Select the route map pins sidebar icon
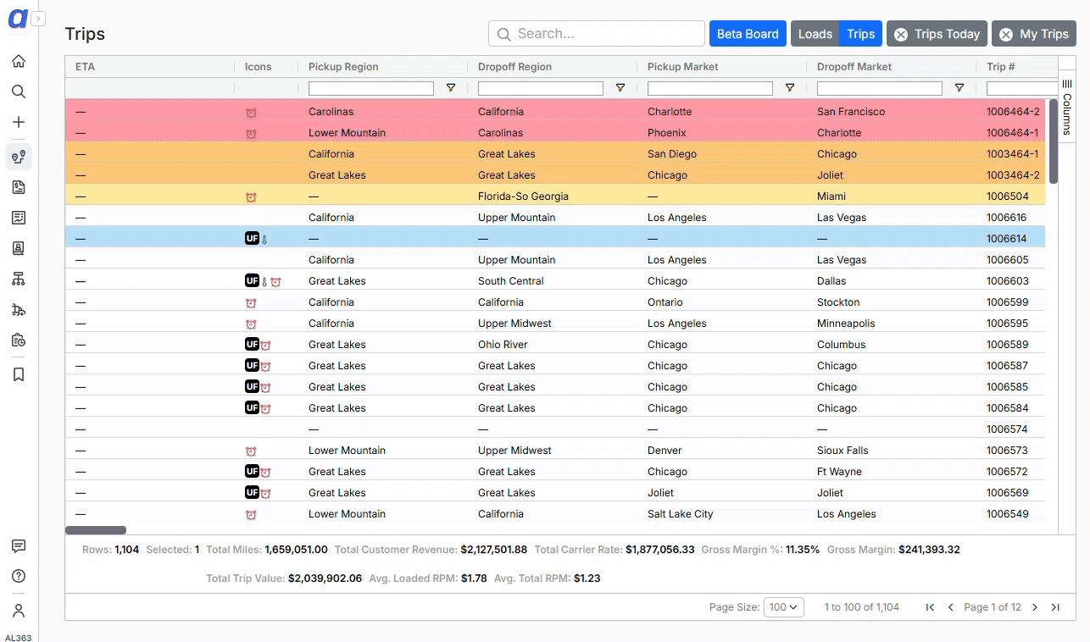Image resolution: width=1090 pixels, height=642 pixels. [19, 157]
